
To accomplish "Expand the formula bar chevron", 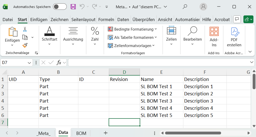I will (x=252, y=62).
